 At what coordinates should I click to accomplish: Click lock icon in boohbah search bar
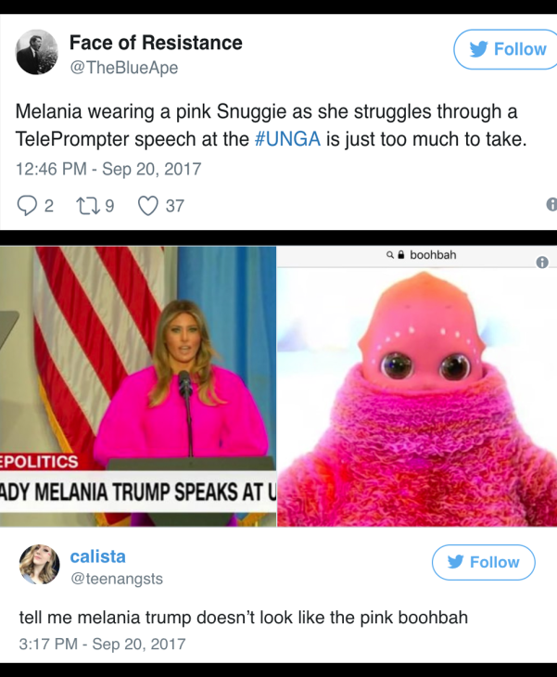(x=400, y=255)
